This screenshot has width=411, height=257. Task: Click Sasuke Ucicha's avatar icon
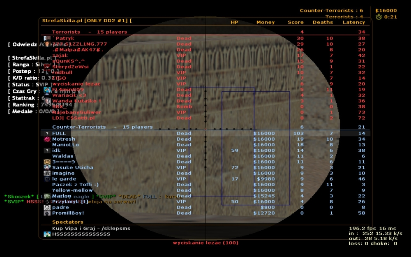pos(47,168)
